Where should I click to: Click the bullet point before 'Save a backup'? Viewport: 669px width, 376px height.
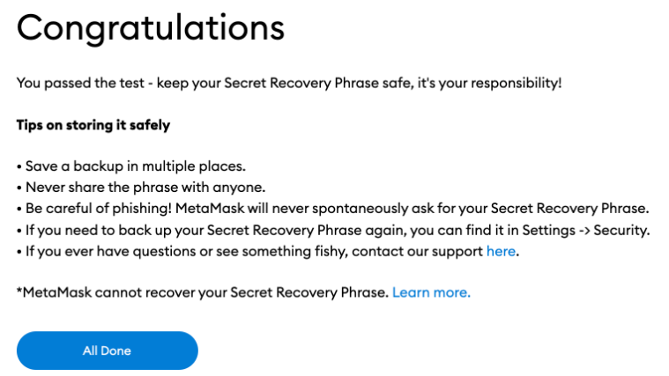point(19,166)
